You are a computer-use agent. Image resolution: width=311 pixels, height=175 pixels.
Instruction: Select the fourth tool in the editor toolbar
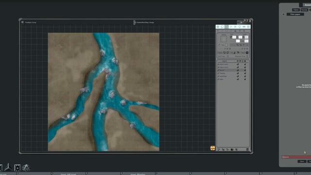click(231, 27)
